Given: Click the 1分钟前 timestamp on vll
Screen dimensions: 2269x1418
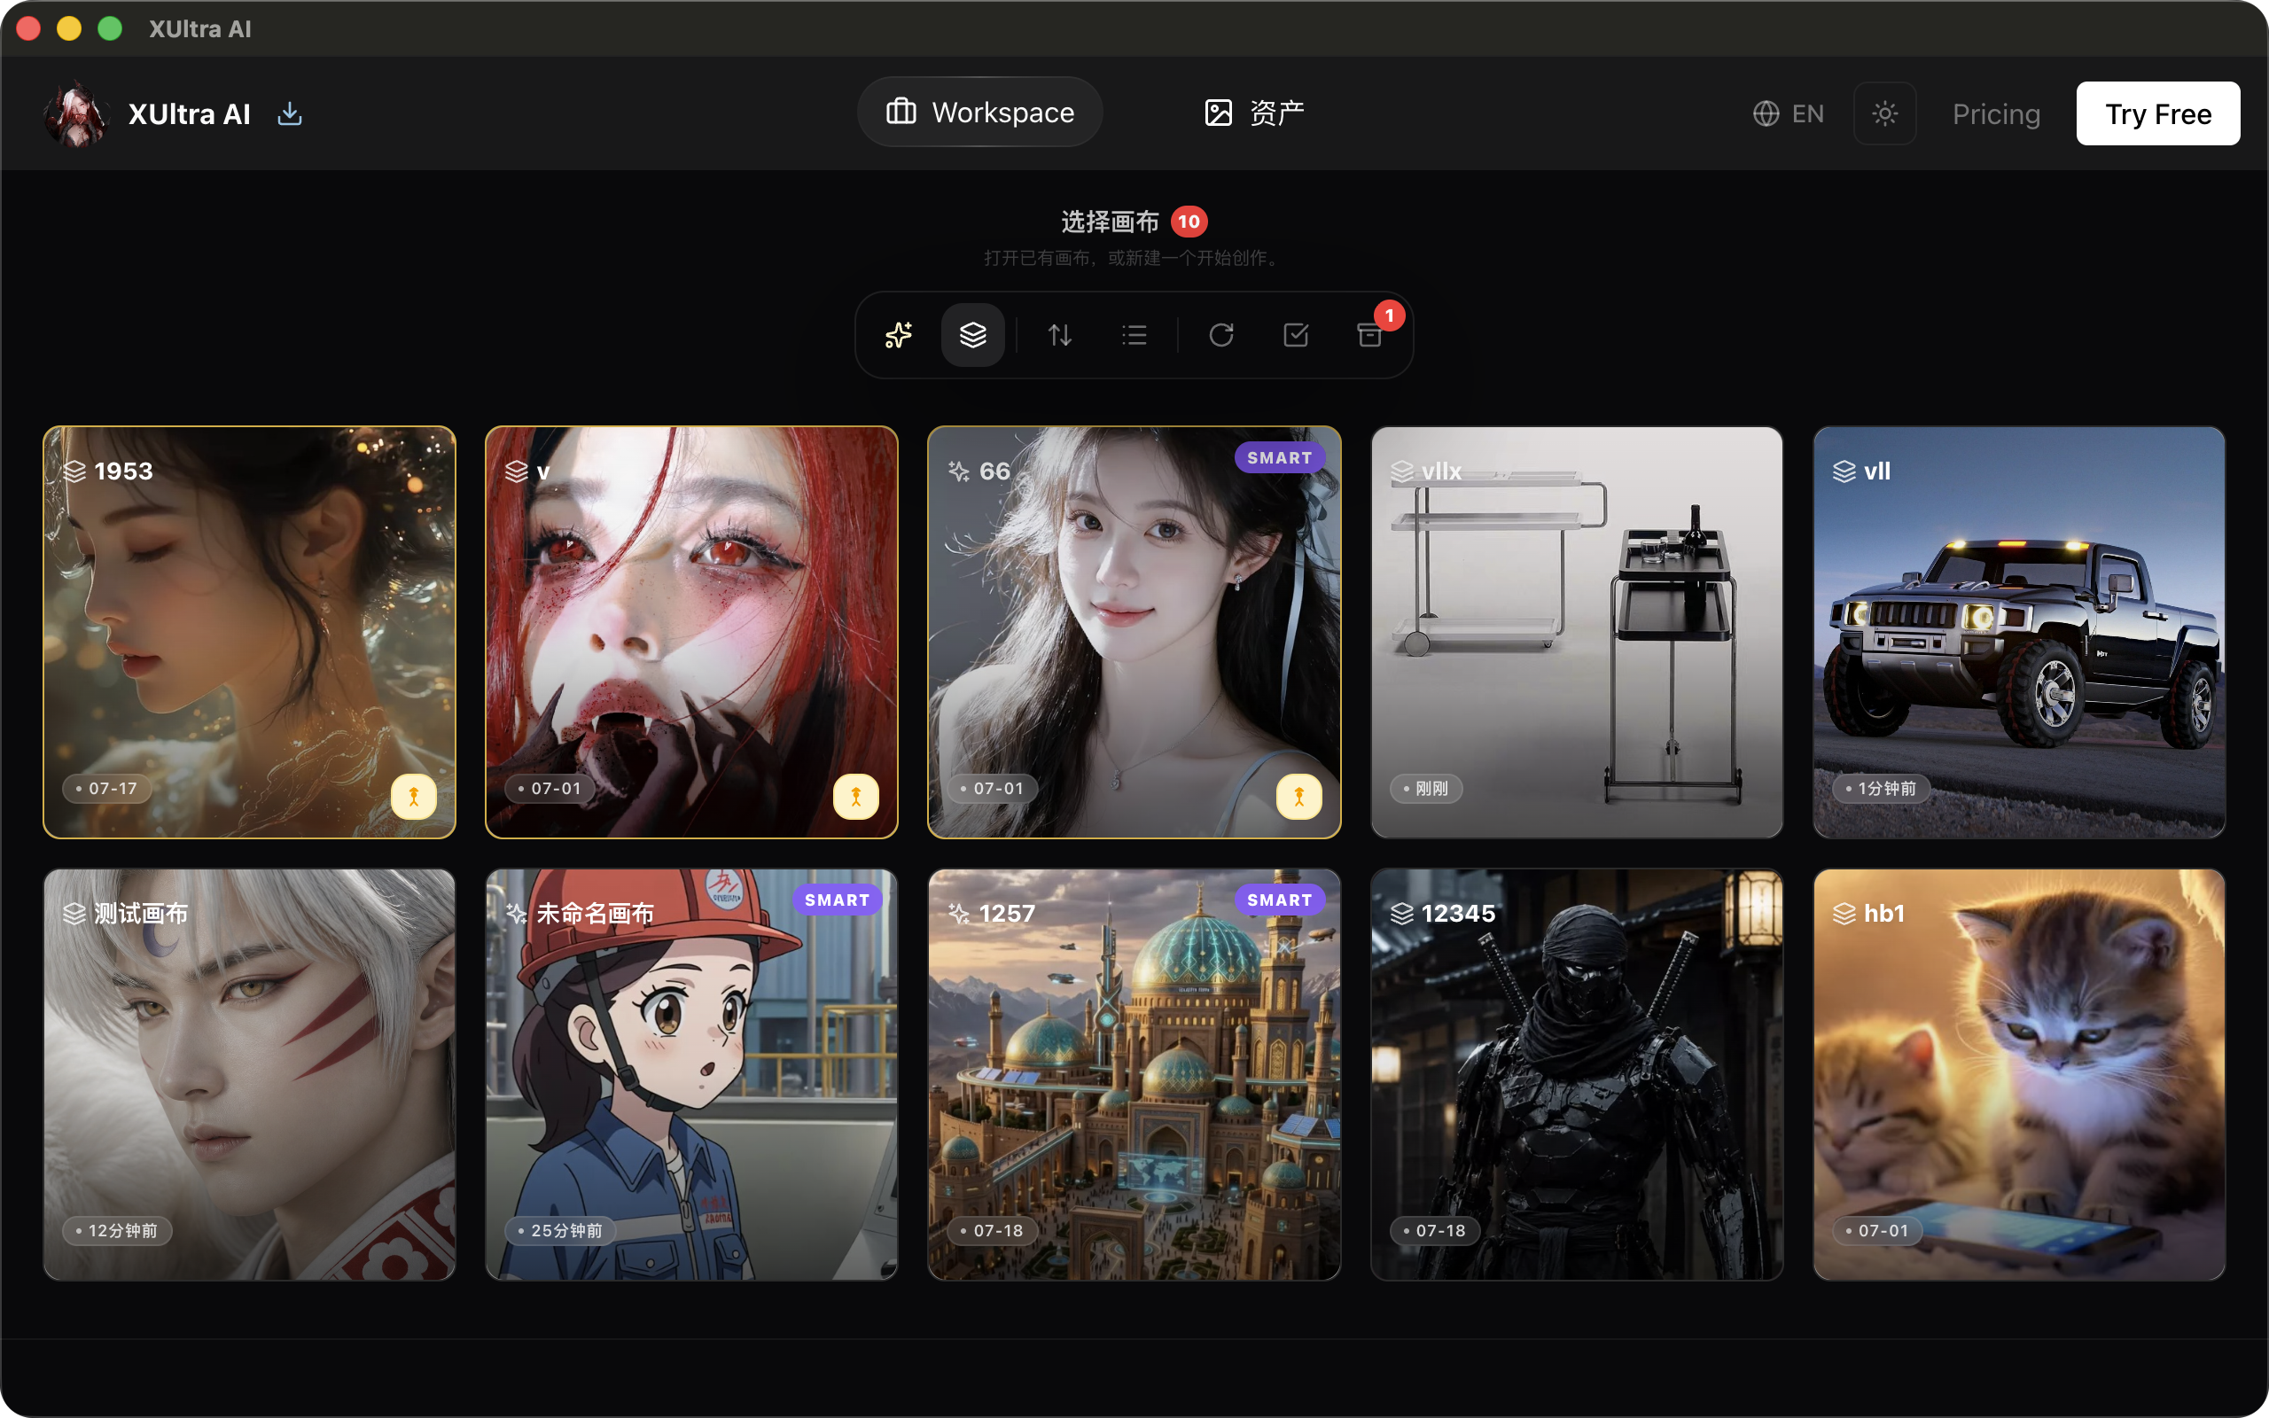Looking at the screenshot, I should pyautogui.click(x=1881, y=789).
